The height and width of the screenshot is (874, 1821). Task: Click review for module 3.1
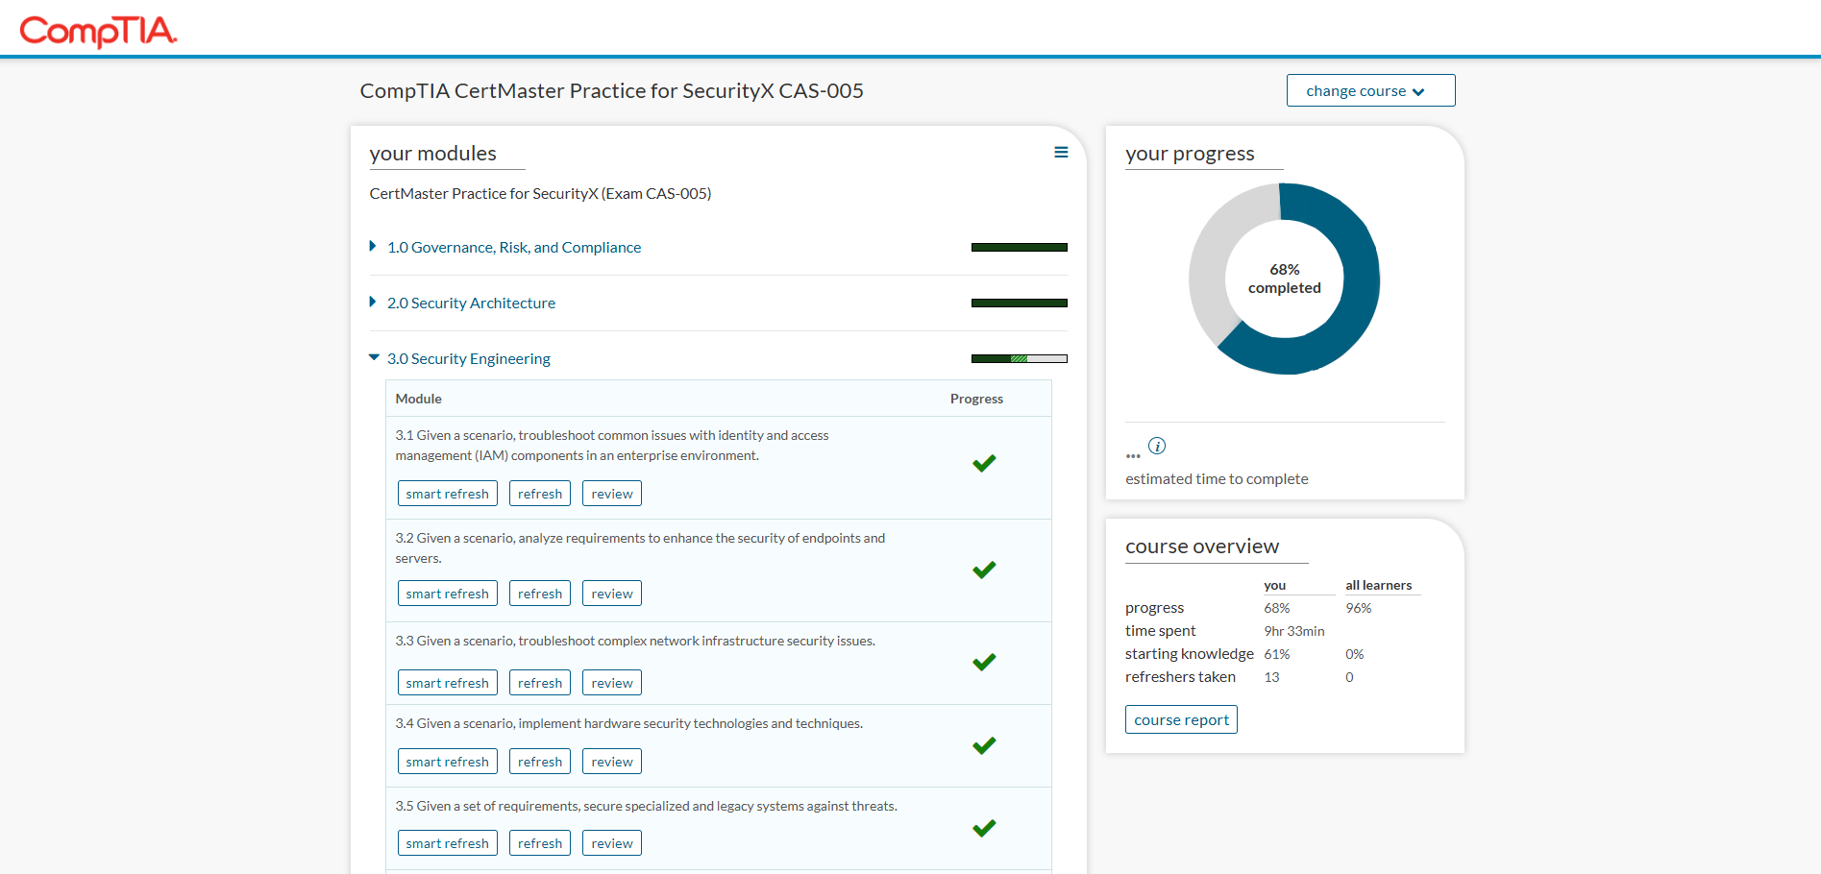click(x=612, y=494)
